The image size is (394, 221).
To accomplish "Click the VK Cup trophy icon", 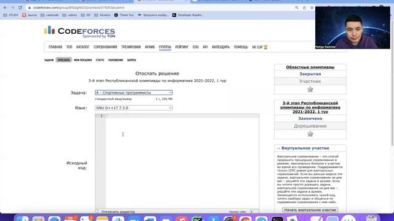I will [265, 47].
